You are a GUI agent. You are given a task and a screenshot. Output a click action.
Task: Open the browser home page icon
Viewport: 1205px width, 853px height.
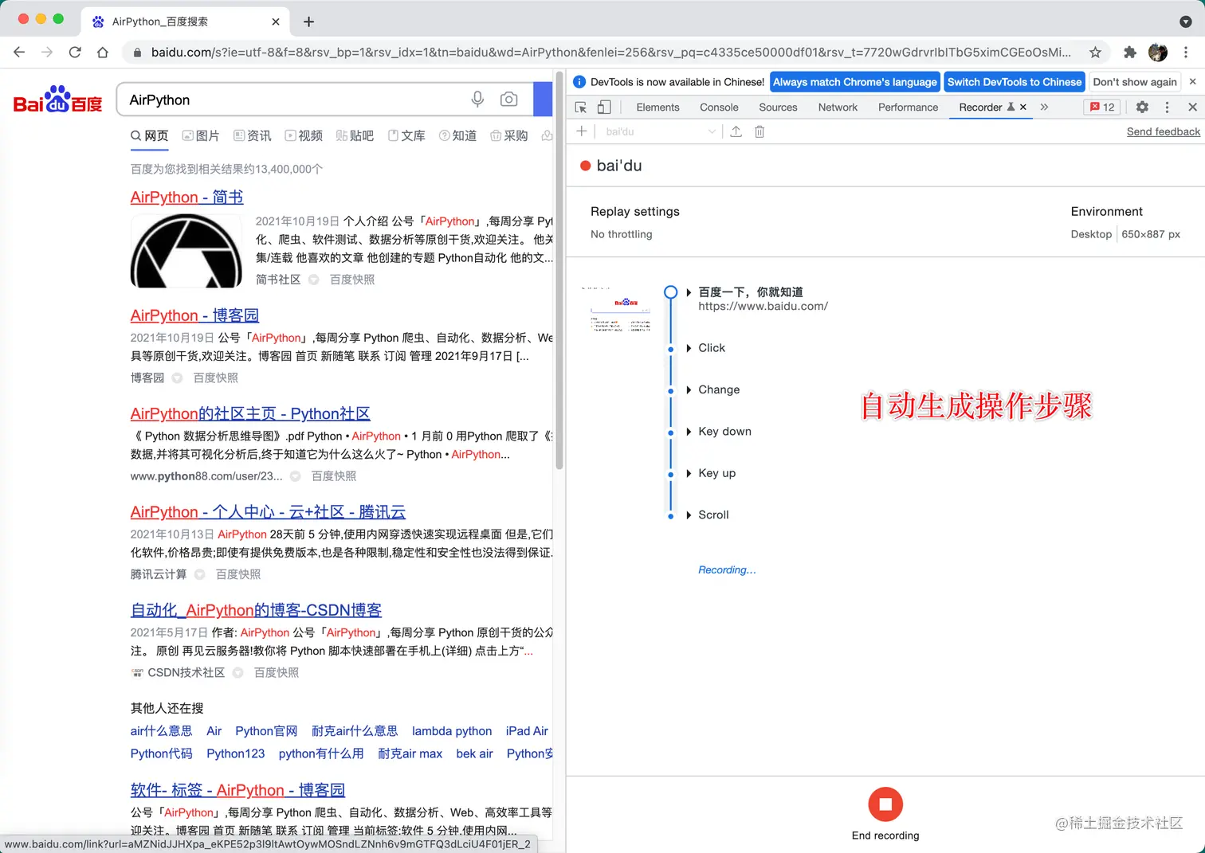(x=103, y=52)
